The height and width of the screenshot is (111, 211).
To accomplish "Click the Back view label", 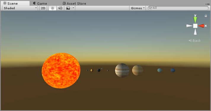I will 195,41.
